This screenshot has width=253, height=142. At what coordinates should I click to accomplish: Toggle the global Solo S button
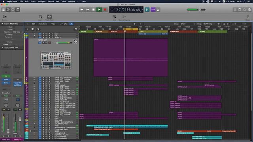[x=38, y=29]
